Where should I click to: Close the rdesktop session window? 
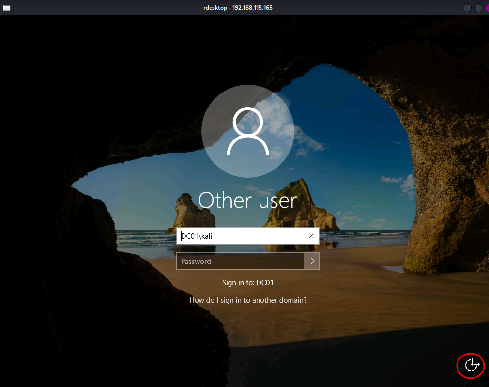click(487, 8)
